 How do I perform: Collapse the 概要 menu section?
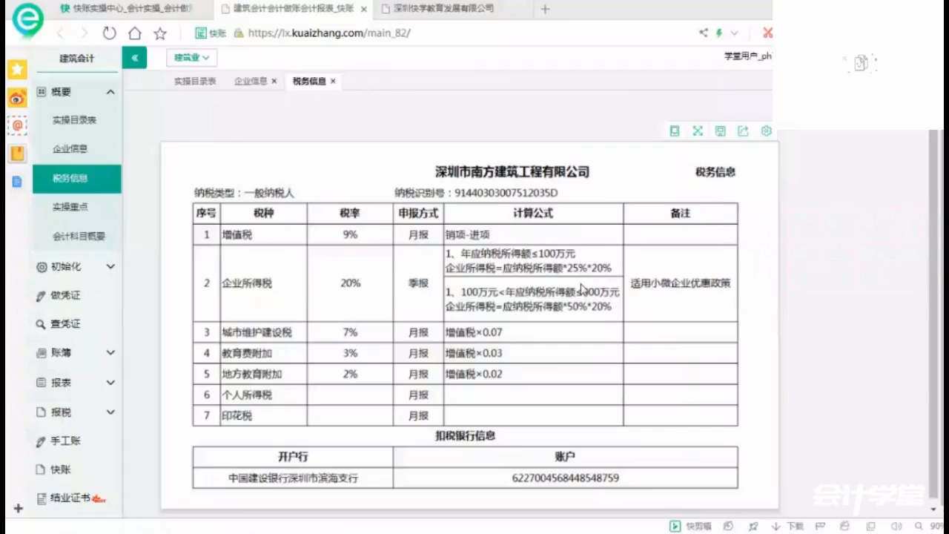[x=110, y=92]
